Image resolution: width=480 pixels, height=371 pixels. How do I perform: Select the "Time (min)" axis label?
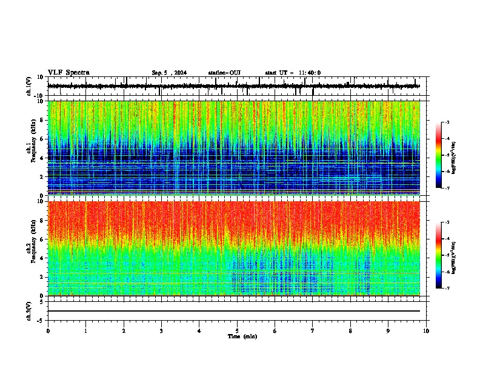(x=242, y=336)
